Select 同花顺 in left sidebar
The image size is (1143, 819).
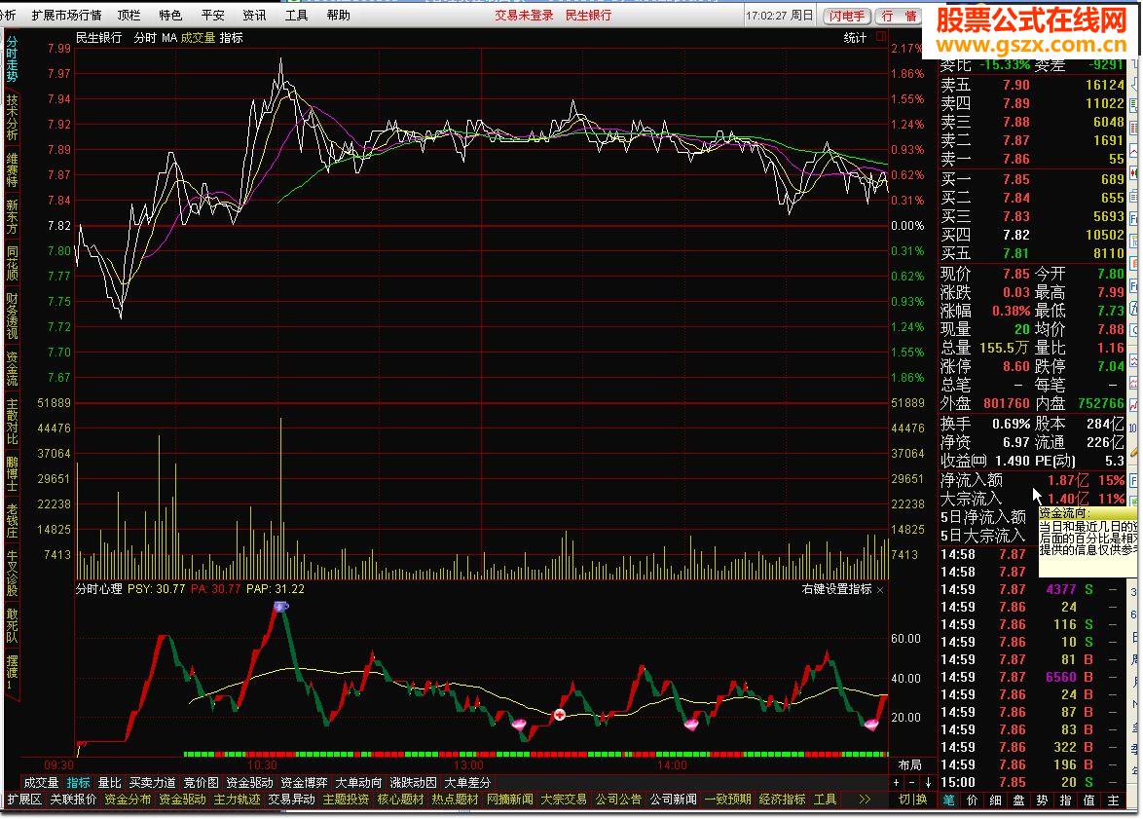(12, 263)
